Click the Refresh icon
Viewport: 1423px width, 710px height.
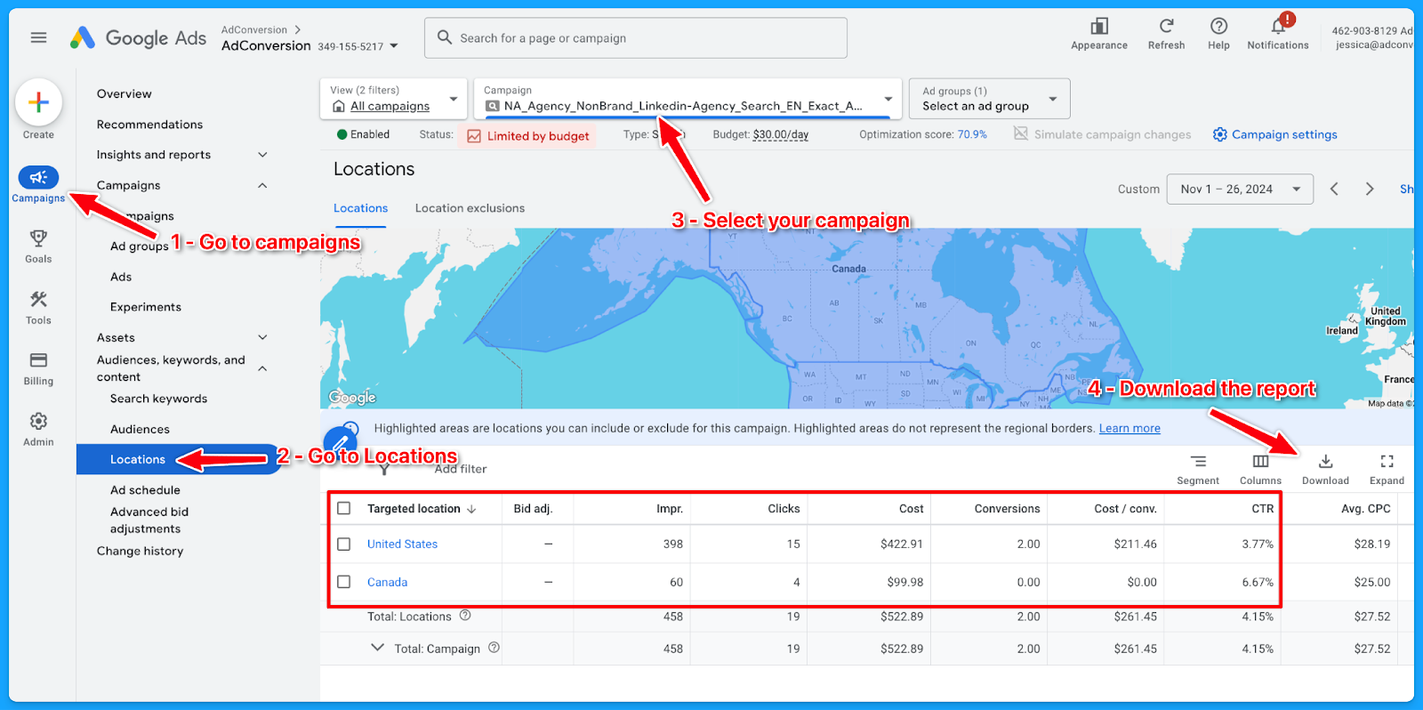[x=1166, y=26]
